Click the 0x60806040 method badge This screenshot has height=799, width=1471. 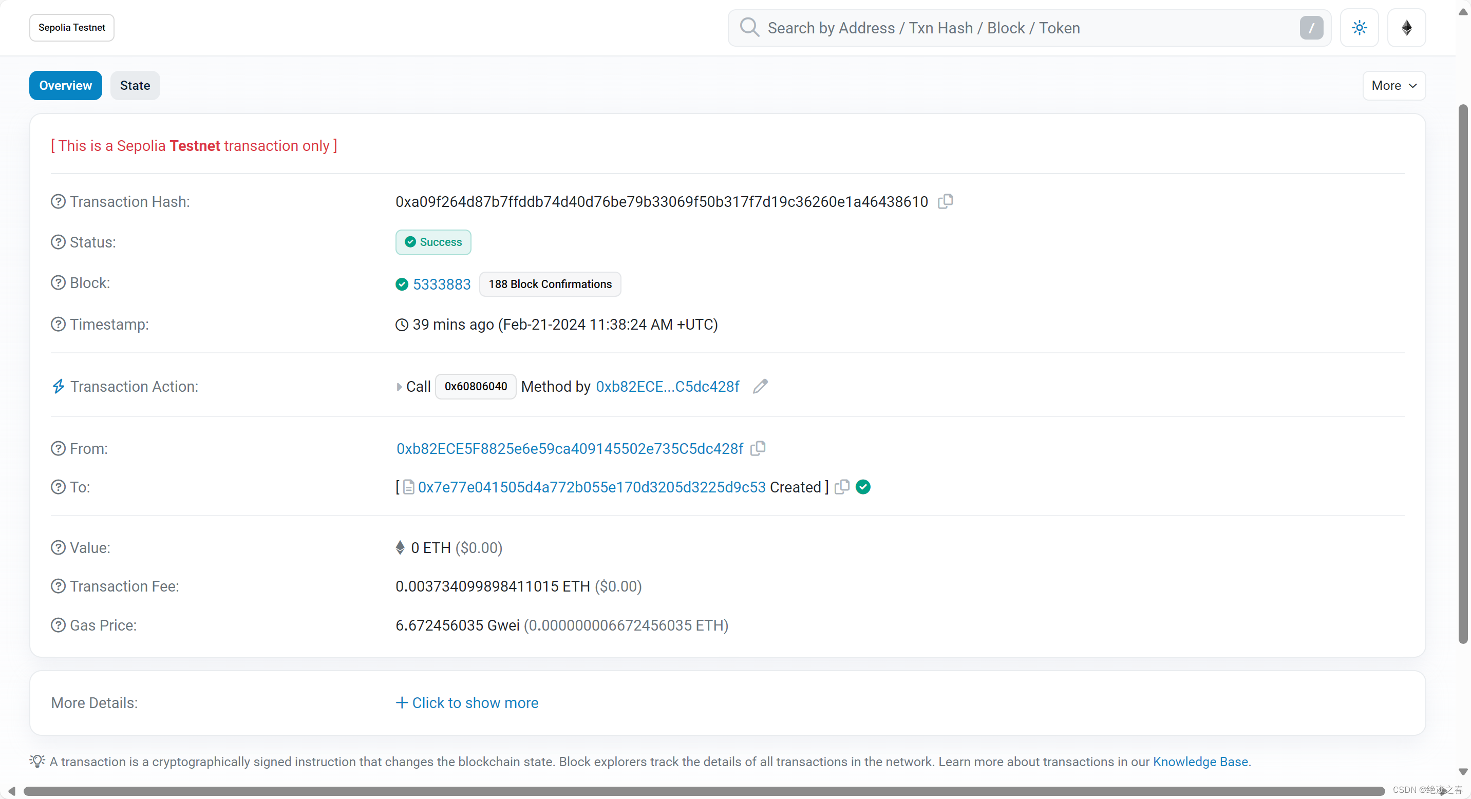click(x=475, y=386)
